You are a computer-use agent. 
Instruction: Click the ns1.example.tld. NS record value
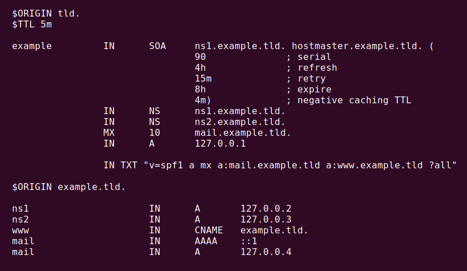pyautogui.click(x=240, y=111)
